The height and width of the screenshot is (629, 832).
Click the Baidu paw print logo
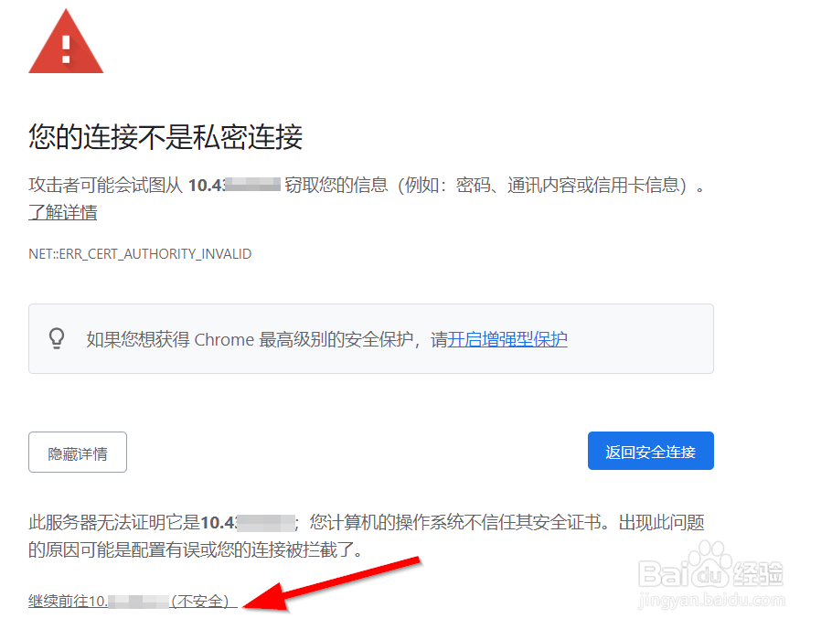click(x=710, y=564)
